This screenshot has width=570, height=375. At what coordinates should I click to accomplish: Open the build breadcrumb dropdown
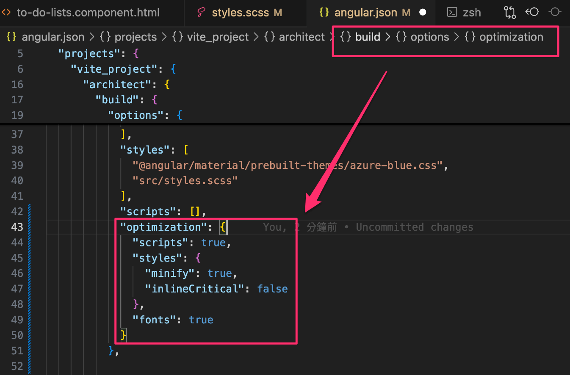coord(367,37)
